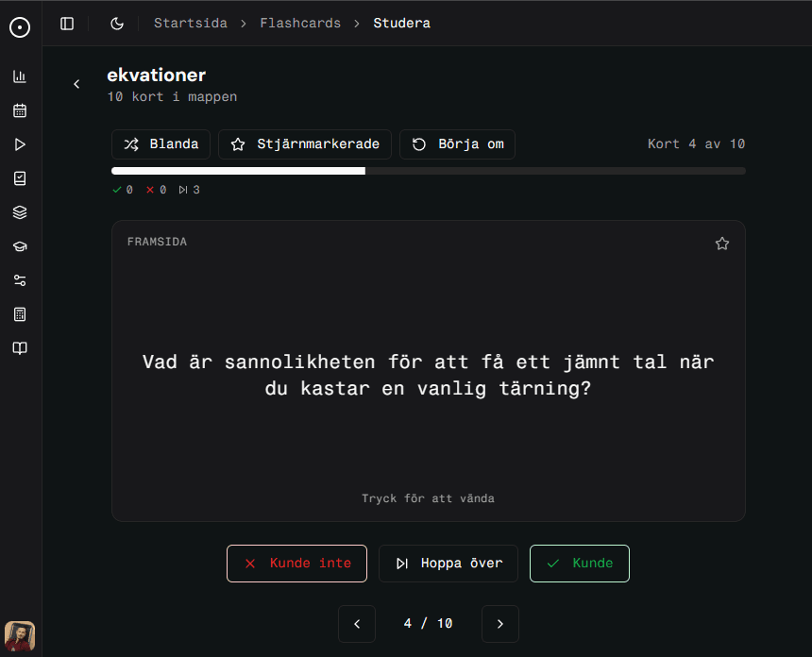
Task: Click the open book sidebar icon
Action: click(20, 348)
